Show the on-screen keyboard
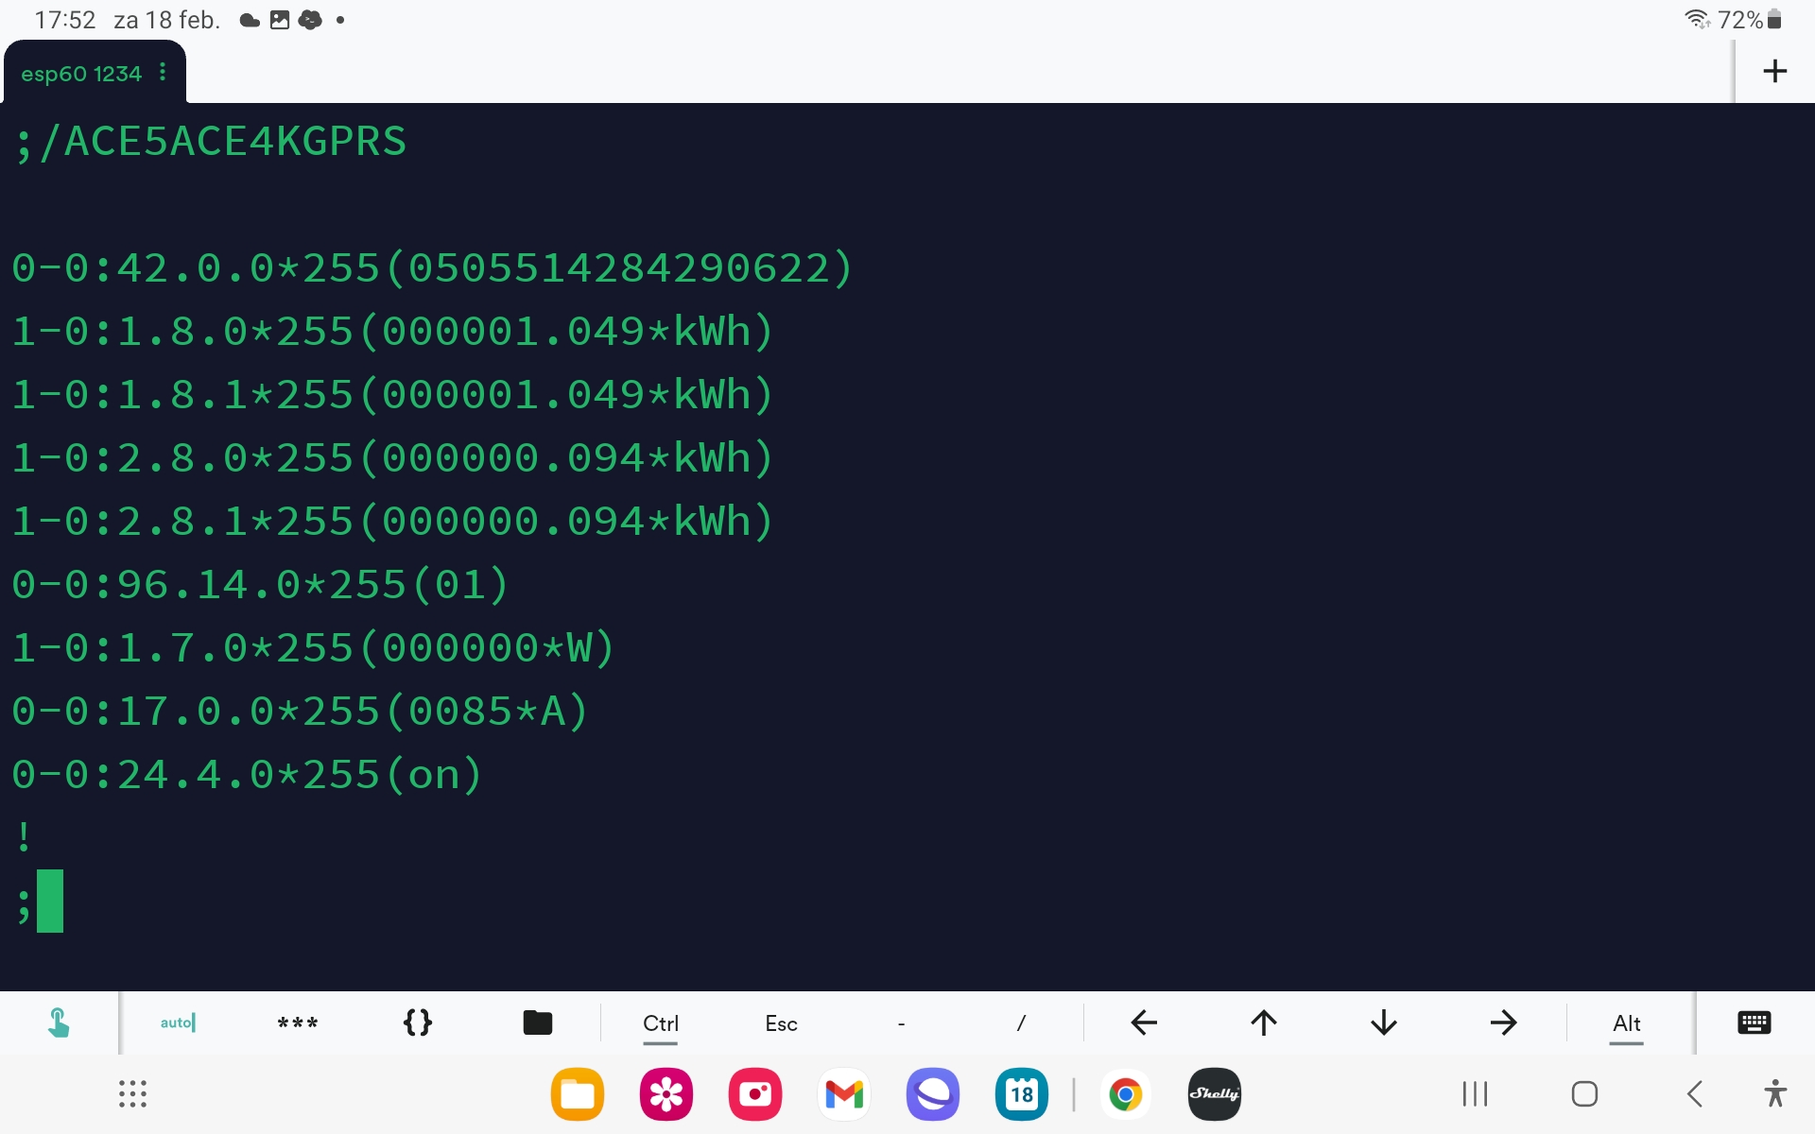The height and width of the screenshot is (1134, 1815). (x=1754, y=1022)
